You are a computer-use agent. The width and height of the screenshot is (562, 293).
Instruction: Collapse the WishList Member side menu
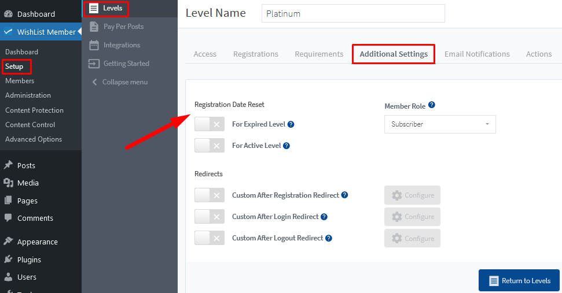120,82
